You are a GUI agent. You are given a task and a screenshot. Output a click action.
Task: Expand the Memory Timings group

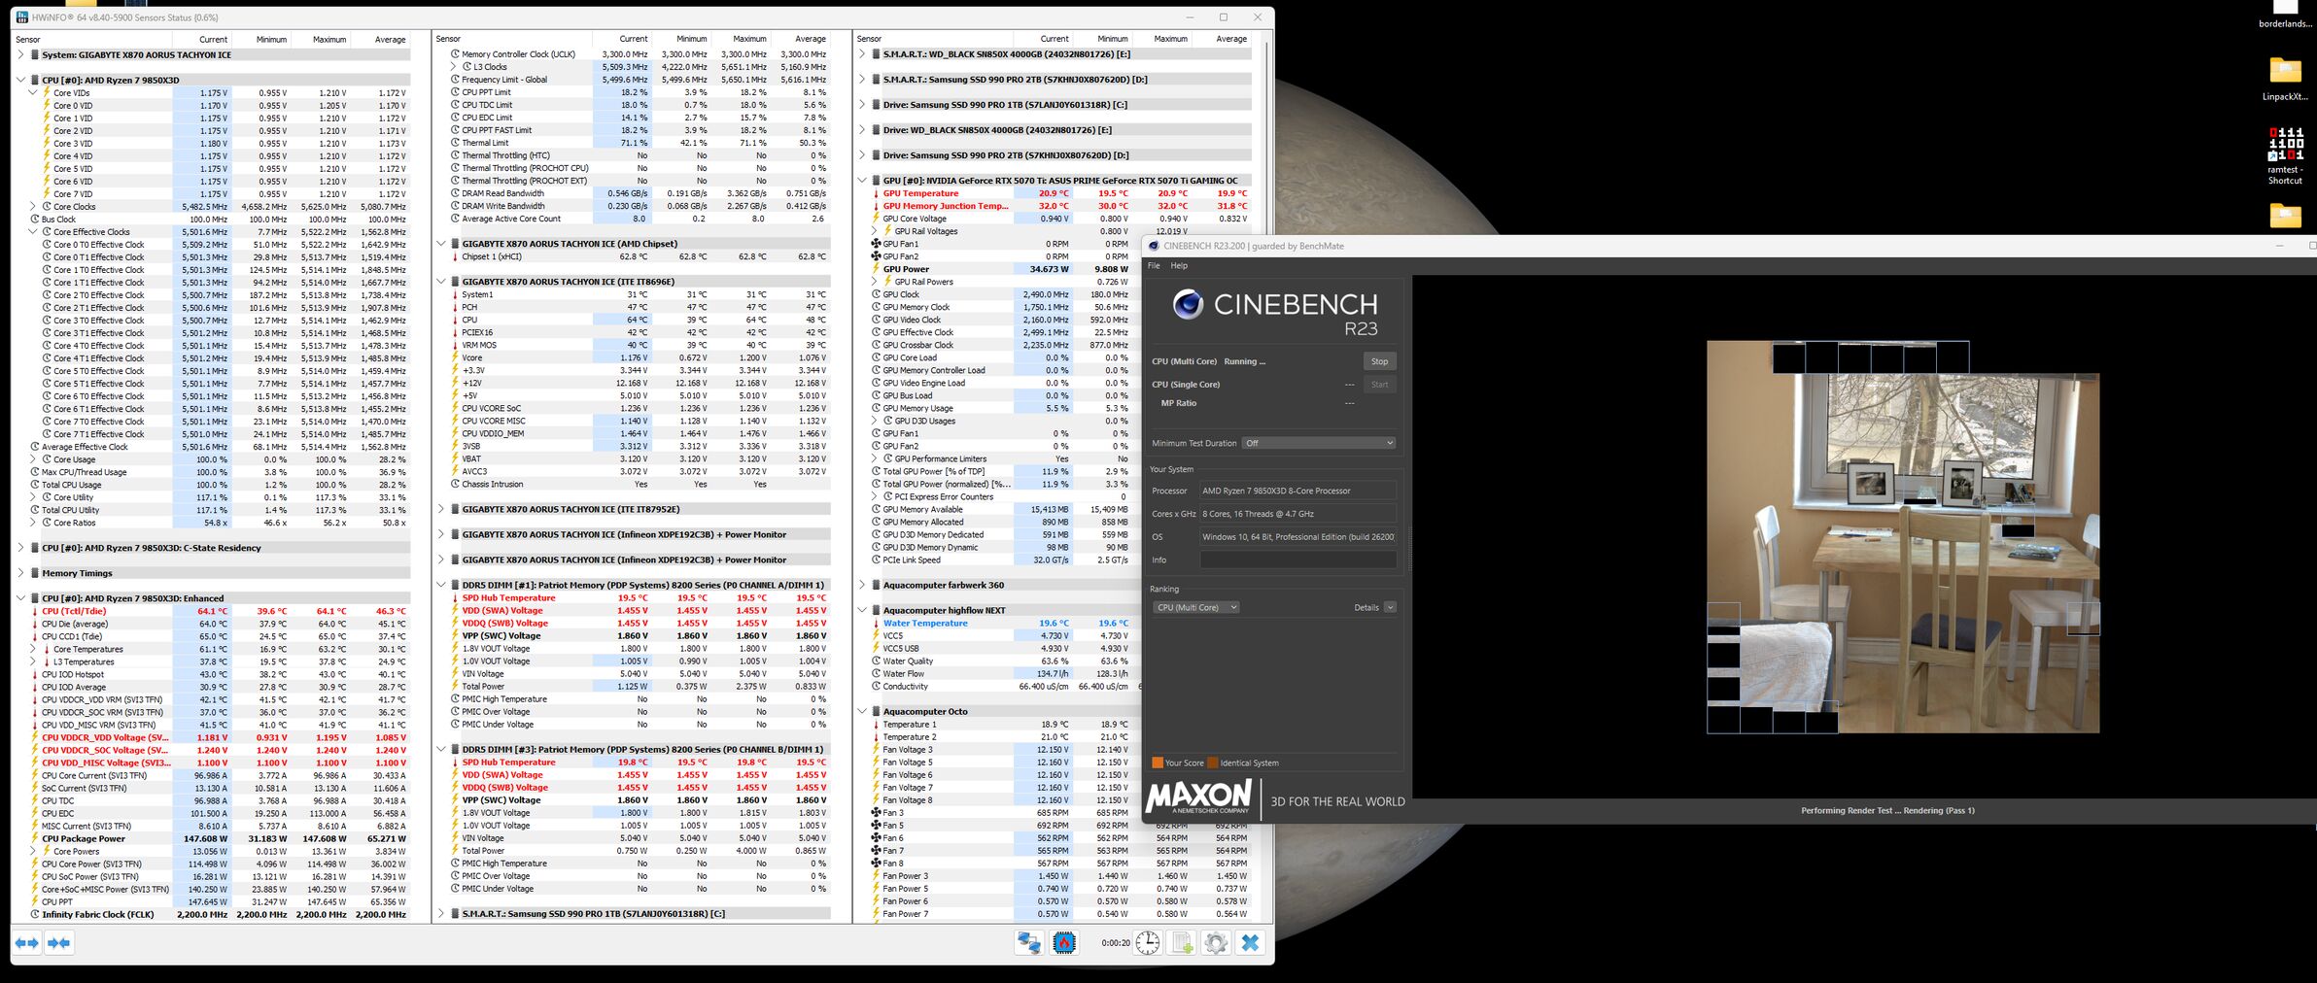pos(20,573)
